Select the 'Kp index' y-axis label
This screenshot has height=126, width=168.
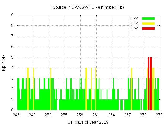tap(4, 62)
